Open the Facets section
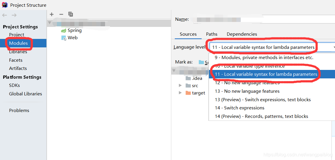Screen dimensions: 335x160 point(15,60)
